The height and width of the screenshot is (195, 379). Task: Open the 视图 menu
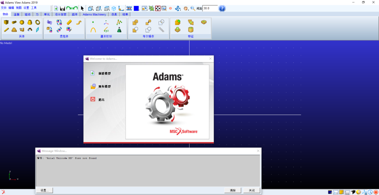pyautogui.click(x=19, y=8)
